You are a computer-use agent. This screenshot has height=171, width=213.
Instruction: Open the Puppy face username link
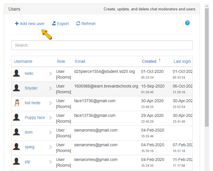pyautogui.click(x=35, y=118)
